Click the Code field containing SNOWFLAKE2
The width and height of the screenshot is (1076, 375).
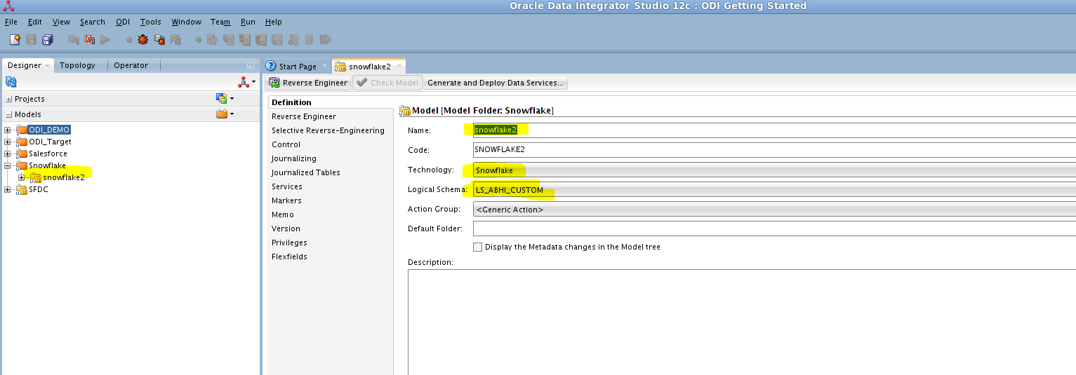point(774,150)
